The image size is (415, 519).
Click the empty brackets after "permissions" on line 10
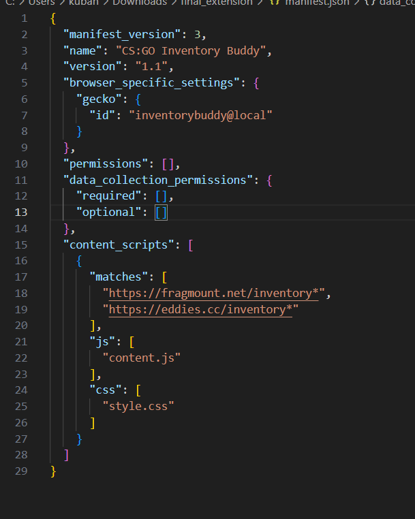pyautogui.click(x=168, y=164)
